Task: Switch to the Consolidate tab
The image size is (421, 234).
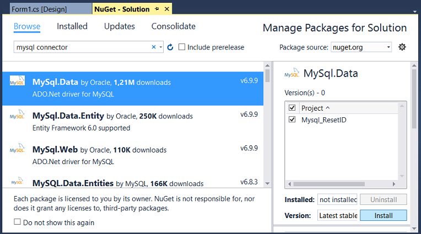Action: 174,26
